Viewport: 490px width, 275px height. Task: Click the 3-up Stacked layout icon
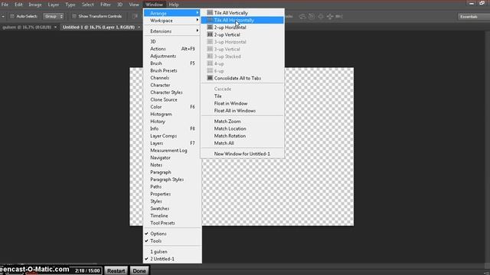tap(210, 56)
